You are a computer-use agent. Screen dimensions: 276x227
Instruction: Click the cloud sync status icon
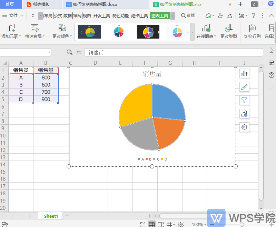(208, 16)
